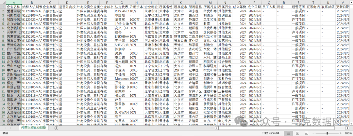
Task: Select column S header
Action: click(x=298, y=3)
